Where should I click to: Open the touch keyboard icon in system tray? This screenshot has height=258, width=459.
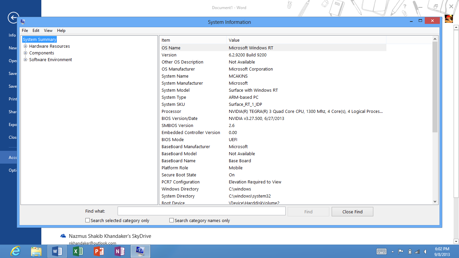pos(381,251)
